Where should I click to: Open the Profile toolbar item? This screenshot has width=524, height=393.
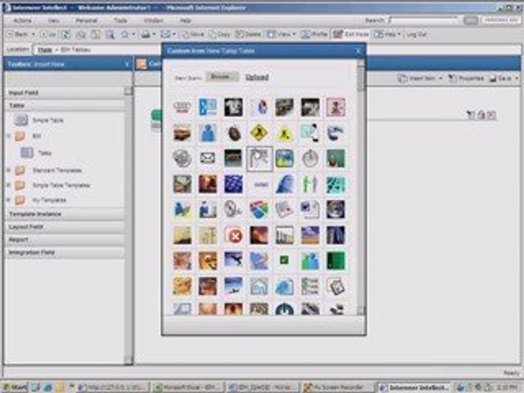tap(314, 34)
